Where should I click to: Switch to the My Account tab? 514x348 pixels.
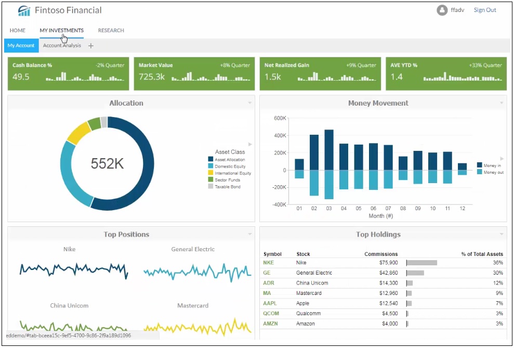(21, 46)
